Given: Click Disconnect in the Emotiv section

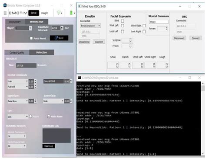Looking at the screenshot, I should click(x=84, y=42).
